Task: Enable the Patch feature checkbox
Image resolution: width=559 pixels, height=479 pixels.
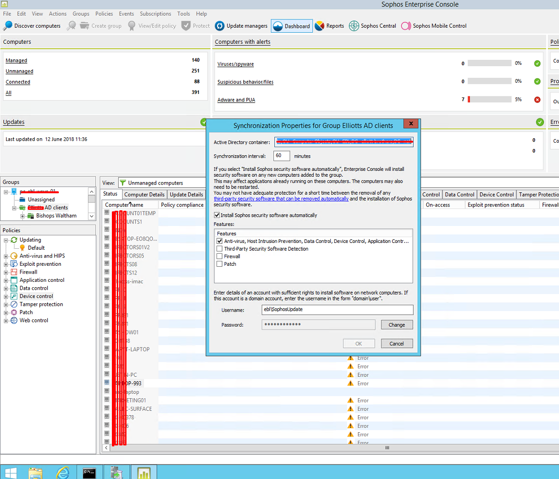Action: pos(219,264)
